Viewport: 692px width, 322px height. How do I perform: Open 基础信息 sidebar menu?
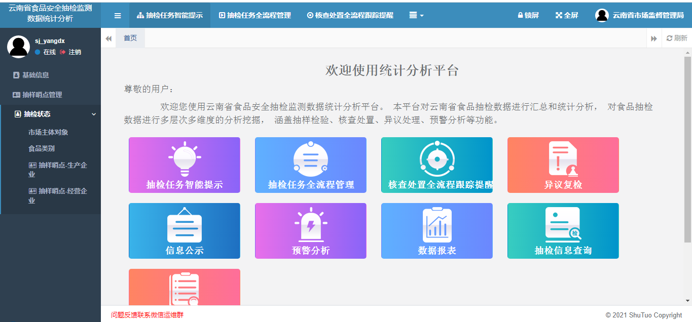tap(50, 75)
